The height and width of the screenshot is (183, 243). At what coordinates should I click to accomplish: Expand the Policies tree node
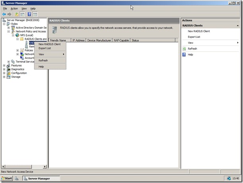[x=17, y=50]
